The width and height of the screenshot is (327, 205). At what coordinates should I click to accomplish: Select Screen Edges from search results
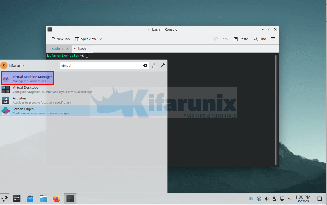[x=23, y=111]
